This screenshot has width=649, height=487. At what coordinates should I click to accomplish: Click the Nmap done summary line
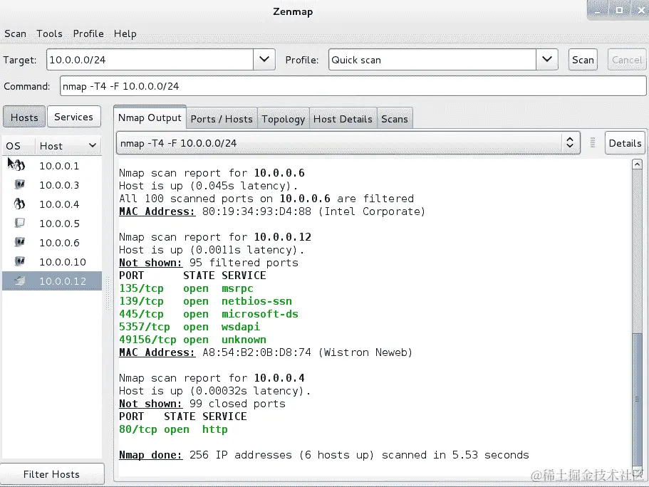click(324, 455)
